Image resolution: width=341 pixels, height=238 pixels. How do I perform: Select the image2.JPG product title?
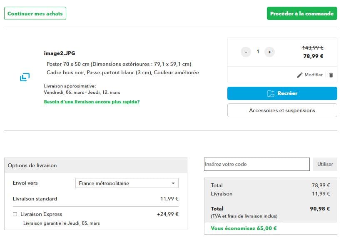click(x=60, y=53)
